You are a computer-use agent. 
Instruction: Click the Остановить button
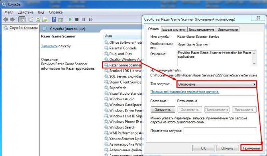click(190, 109)
